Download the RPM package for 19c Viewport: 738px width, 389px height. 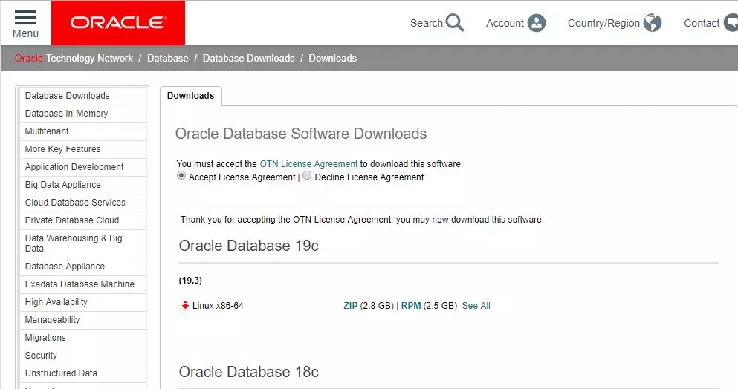[x=411, y=306]
